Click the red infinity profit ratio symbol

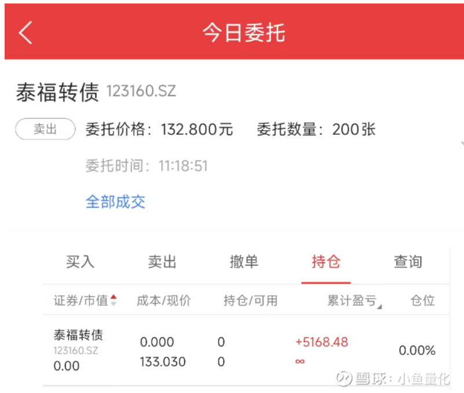click(299, 361)
